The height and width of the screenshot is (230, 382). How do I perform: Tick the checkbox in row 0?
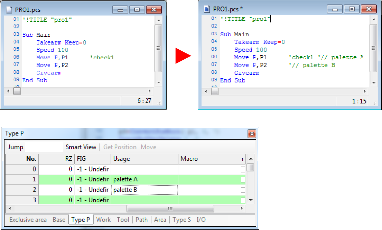(x=243, y=169)
